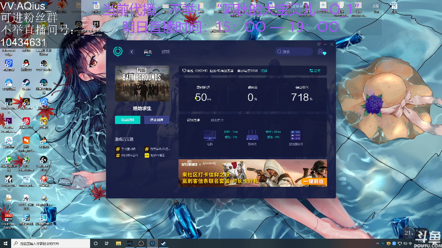Image resolution: width=442 pixels, height=248 pixels.
Task: Click the router device icon
Action: coord(252,135)
